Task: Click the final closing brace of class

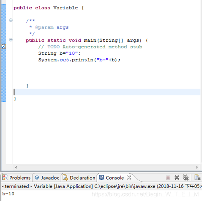Action: coord(15,99)
